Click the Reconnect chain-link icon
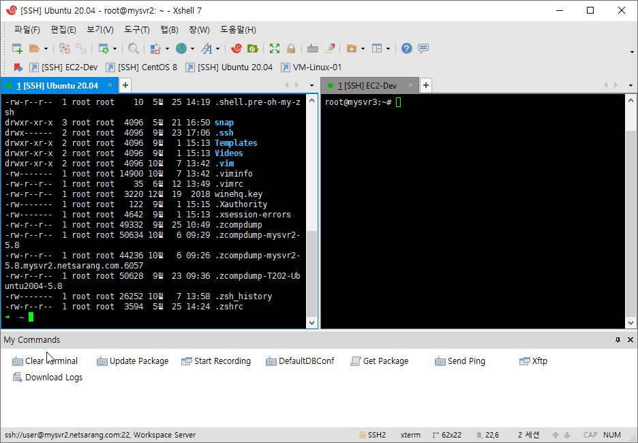The image size is (638, 443). pyautogui.click(x=81, y=49)
